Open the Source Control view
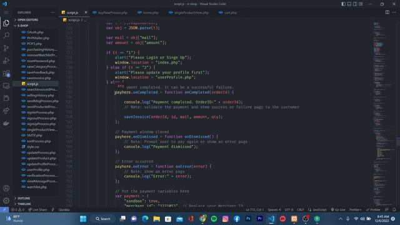400x225 pixels. (6, 48)
